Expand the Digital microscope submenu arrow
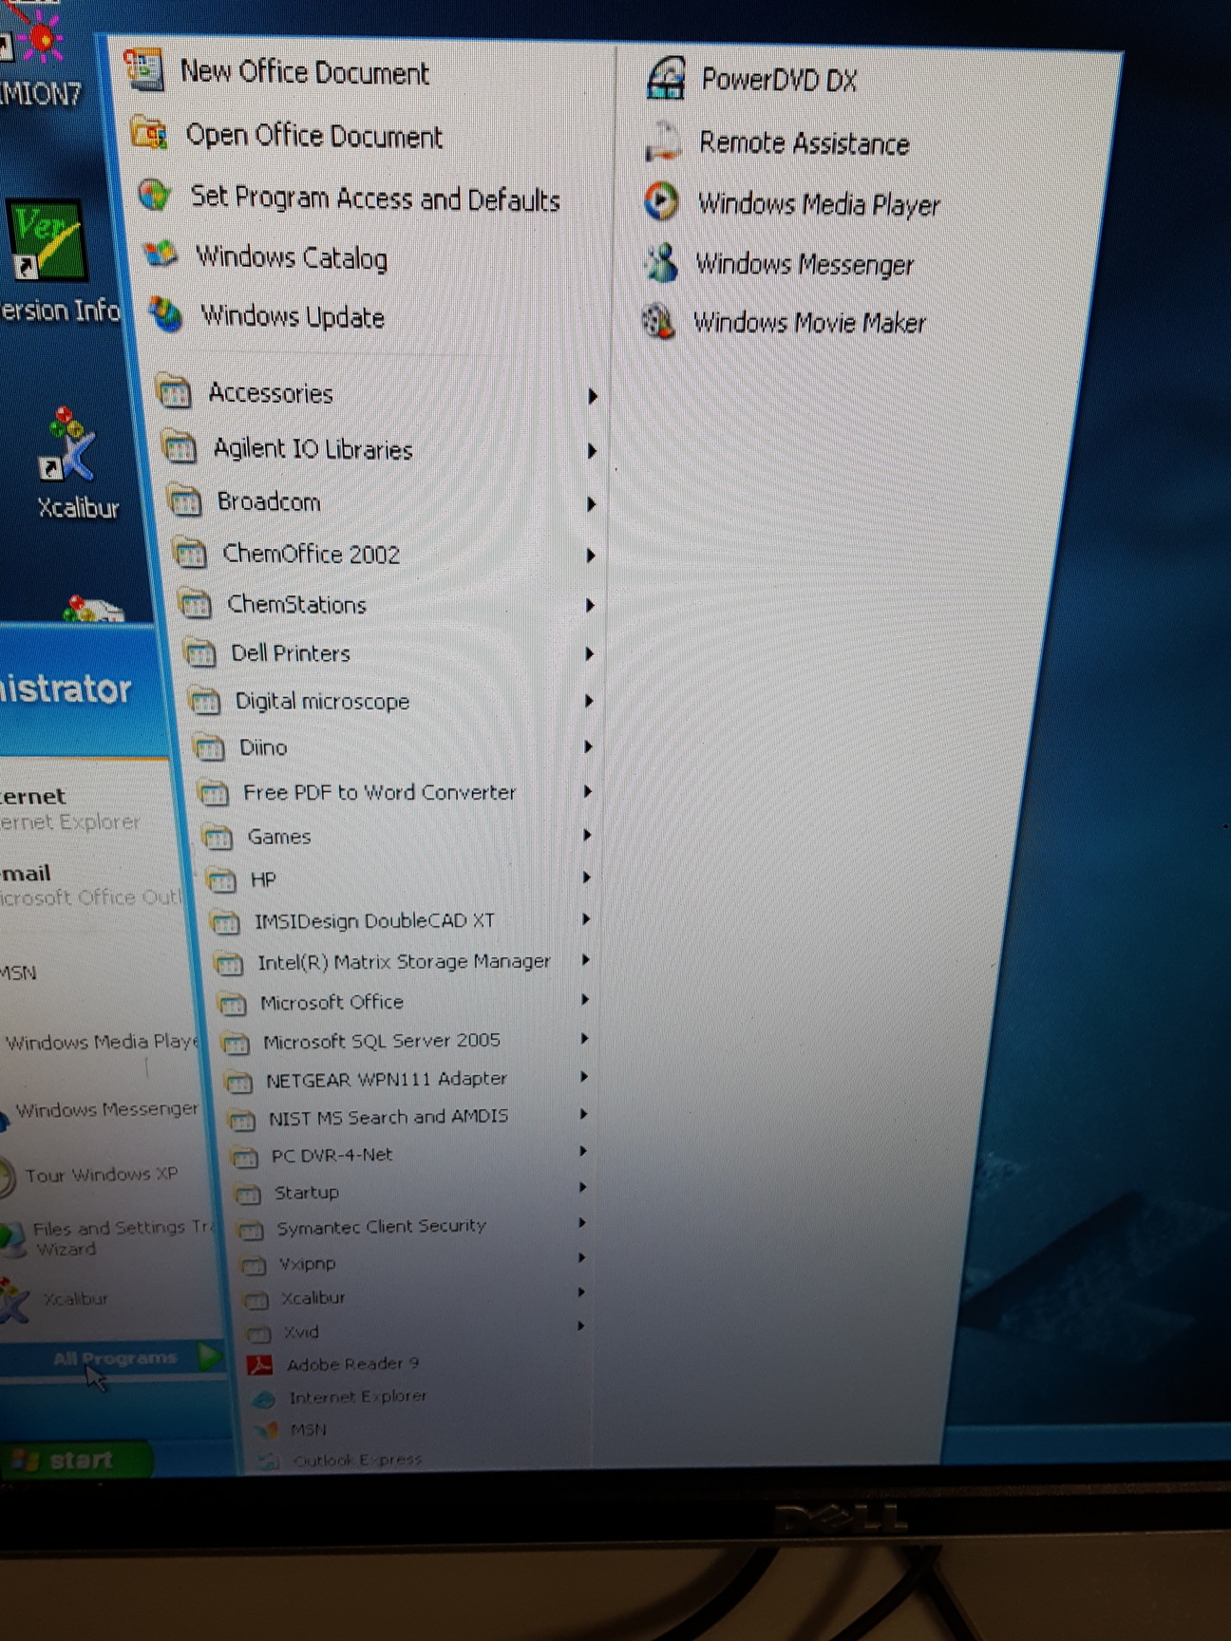Image resolution: width=1231 pixels, height=1641 pixels. (589, 701)
